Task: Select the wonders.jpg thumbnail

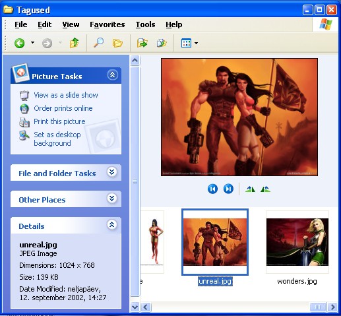Action: [x=297, y=242]
